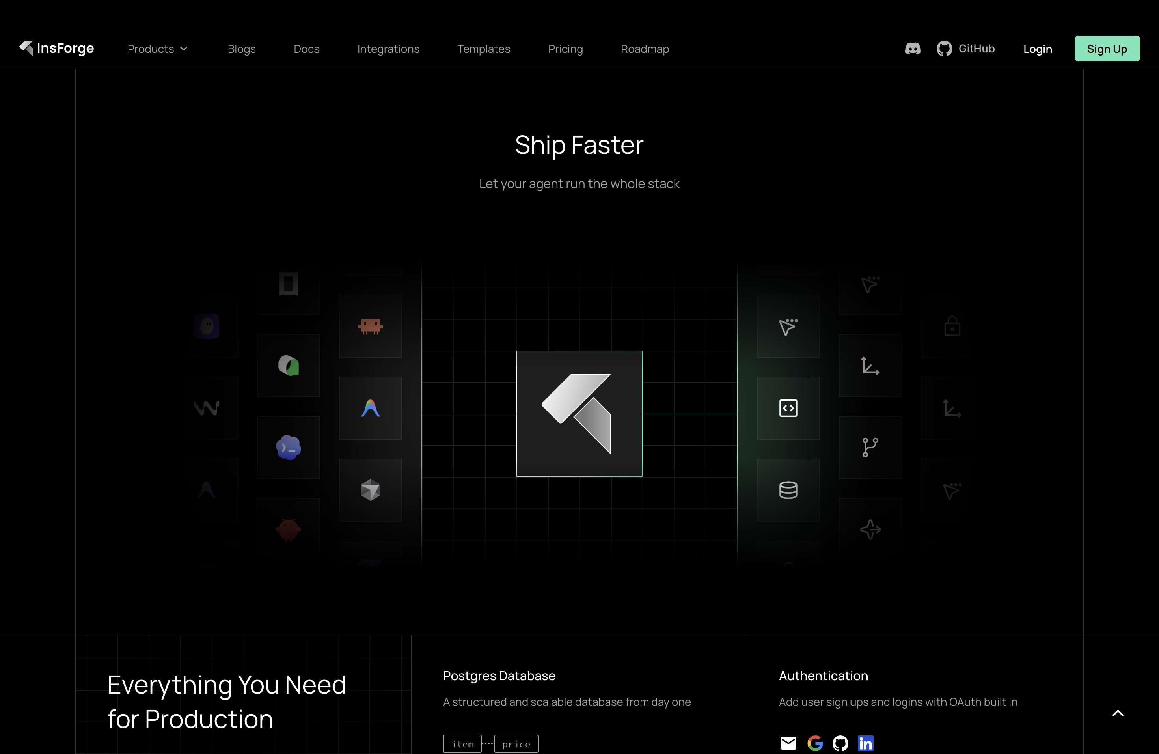The width and height of the screenshot is (1159, 754).
Task: Go to the Docs page
Action: click(x=306, y=49)
